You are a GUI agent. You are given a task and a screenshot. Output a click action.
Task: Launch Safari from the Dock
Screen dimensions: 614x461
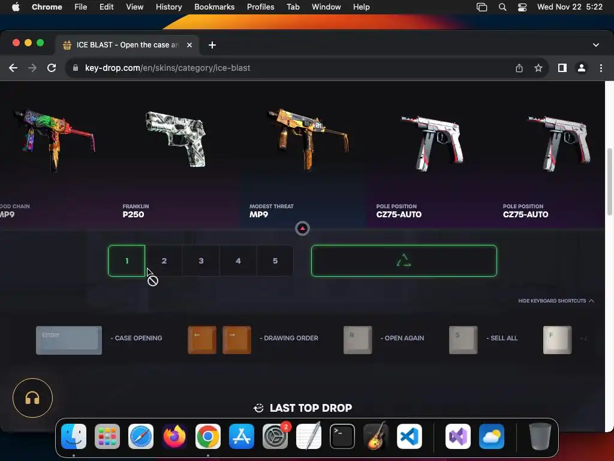click(141, 436)
